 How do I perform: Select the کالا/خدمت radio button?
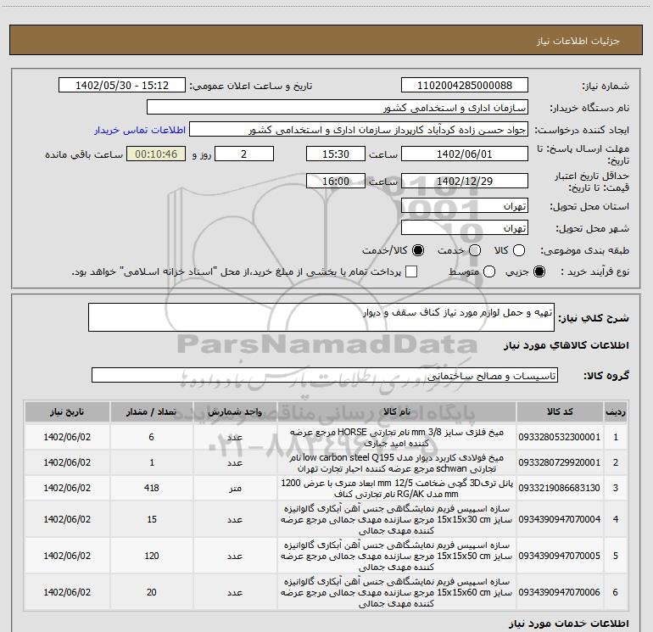[418, 250]
